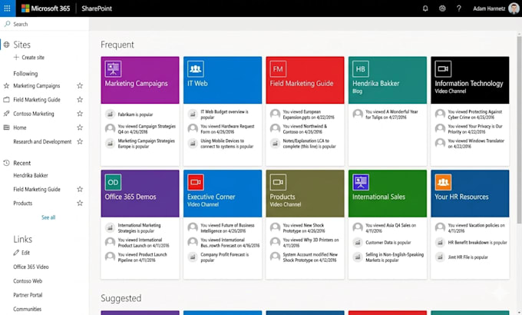Click the FM Field Marketing Guide icon
The width and height of the screenshot is (522, 315).
click(278, 69)
